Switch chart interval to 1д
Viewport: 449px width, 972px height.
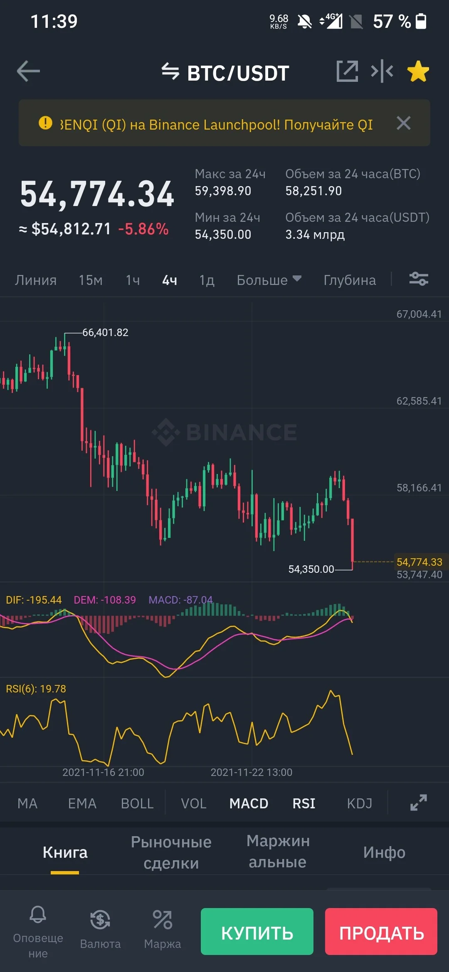pyautogui.click(x=207, y=280)
